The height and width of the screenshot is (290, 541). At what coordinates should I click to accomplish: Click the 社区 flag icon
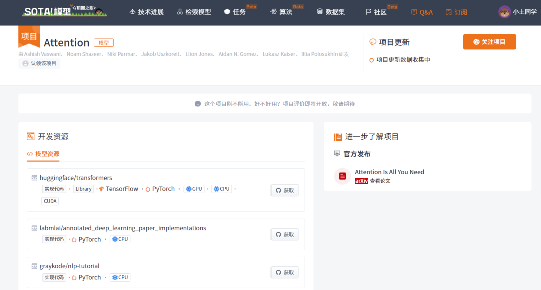(x=368, y=12)
